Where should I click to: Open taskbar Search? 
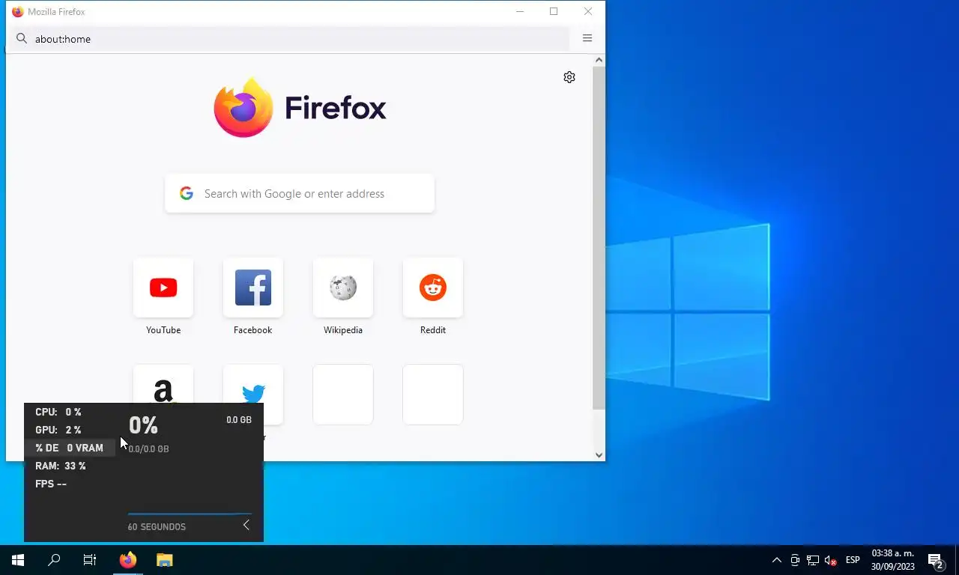pos(54,560)
